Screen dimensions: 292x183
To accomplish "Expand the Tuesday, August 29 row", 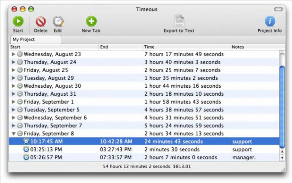I will [x=13, y=78].
